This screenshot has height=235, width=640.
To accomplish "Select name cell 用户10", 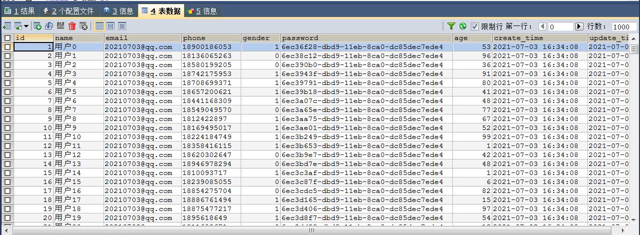I will pyautogui.click(x=79, y=137).
